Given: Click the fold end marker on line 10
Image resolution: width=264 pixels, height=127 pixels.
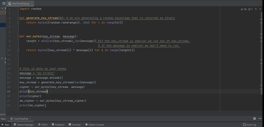Looking at the screenshot, I should [x=18, y=50].
